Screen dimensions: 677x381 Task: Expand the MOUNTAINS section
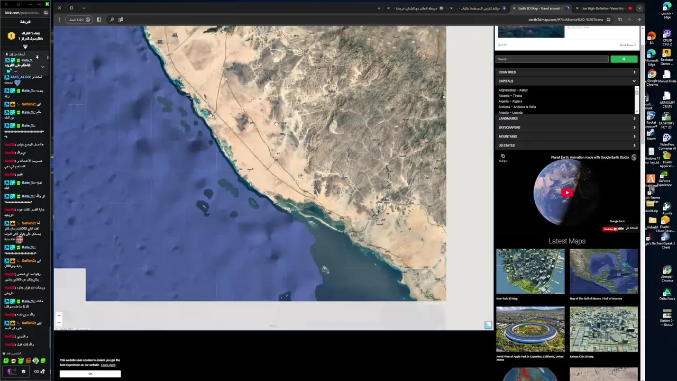click(566, 137)
